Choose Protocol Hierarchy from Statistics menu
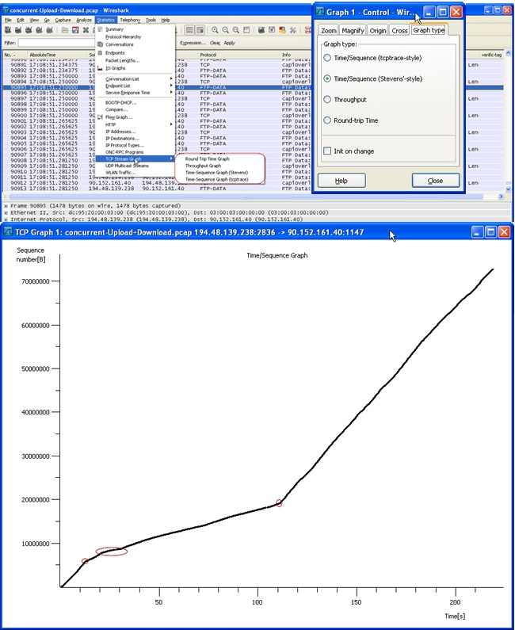This screenshot has width=515, height=630. (123, 36)
